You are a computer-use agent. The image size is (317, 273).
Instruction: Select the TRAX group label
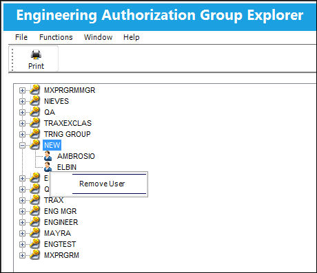[x=54, y=200]
